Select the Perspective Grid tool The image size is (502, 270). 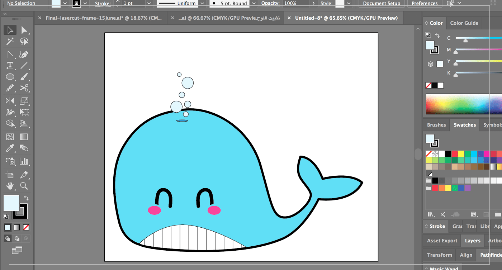[24, 124]
